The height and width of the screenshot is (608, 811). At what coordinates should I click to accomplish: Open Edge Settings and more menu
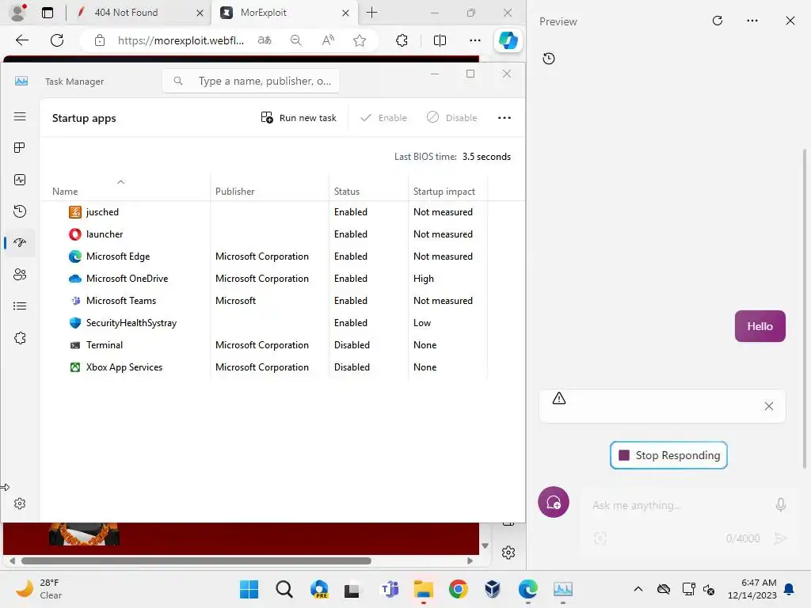point(475,40)
